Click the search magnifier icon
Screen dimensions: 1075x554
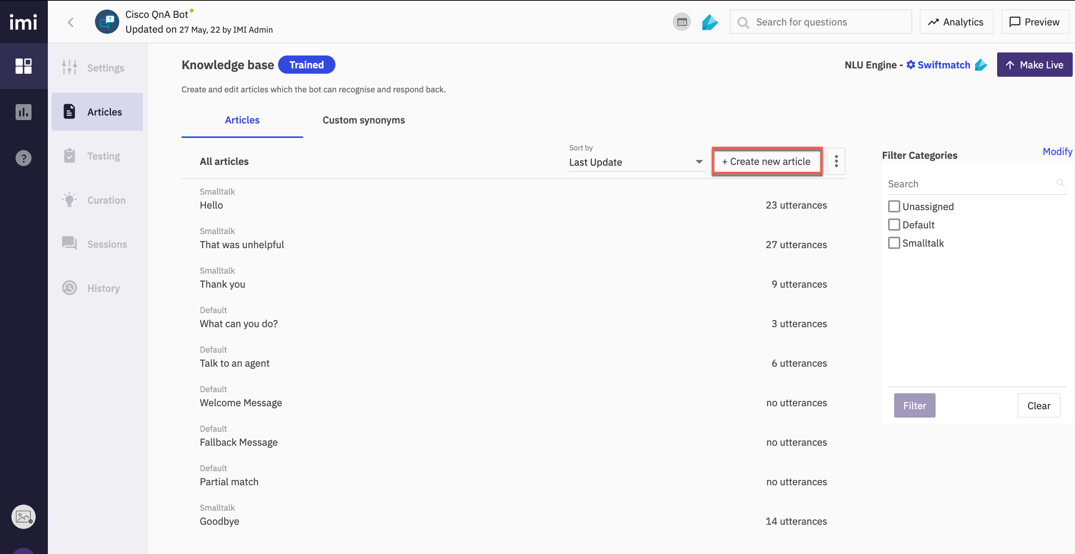click(x=743, y=22)
